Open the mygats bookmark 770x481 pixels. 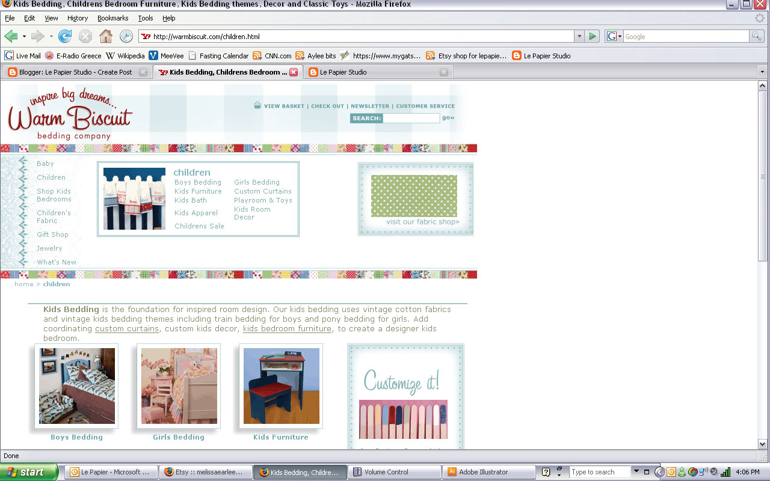pyautogui.click(x=381, y=56)
